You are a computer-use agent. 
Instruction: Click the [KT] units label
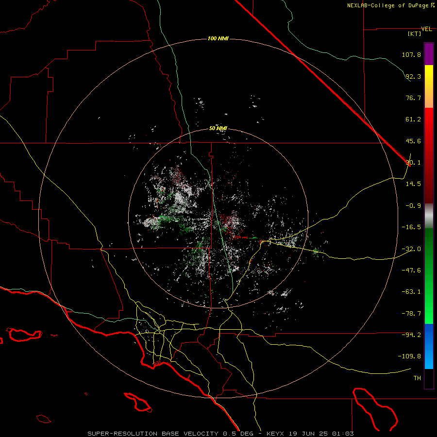pyautogui.click(x=415, y=34)
